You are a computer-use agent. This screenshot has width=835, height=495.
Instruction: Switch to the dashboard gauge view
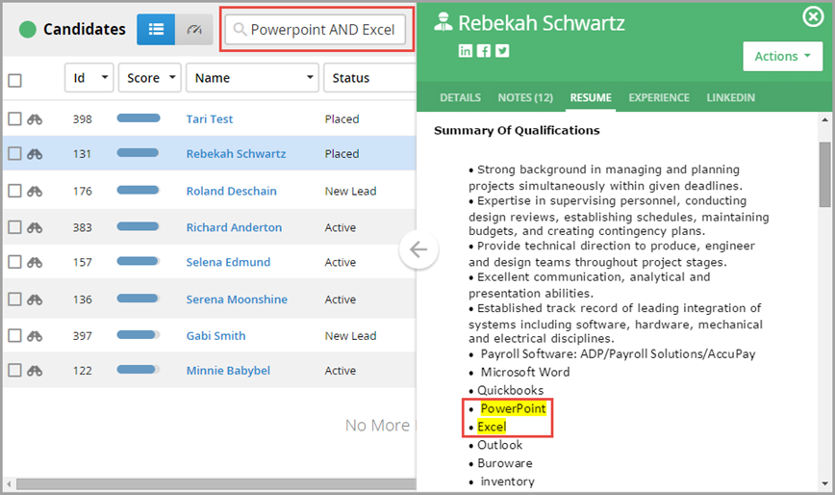[194, 30]
